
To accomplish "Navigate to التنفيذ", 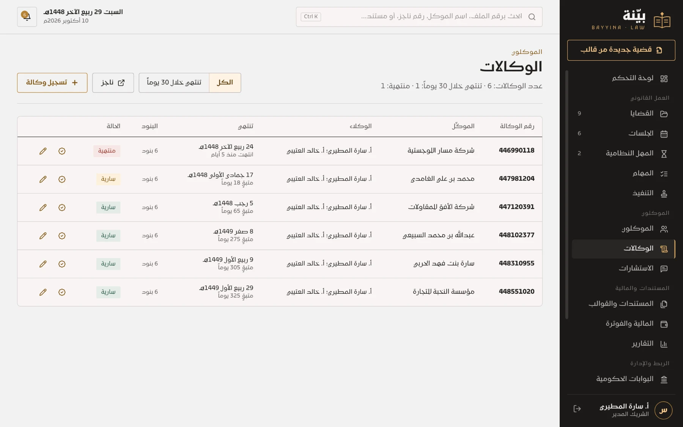I will (x=623, y=193).
